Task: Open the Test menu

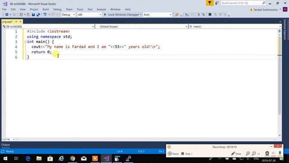Action: tap(90, 9)
